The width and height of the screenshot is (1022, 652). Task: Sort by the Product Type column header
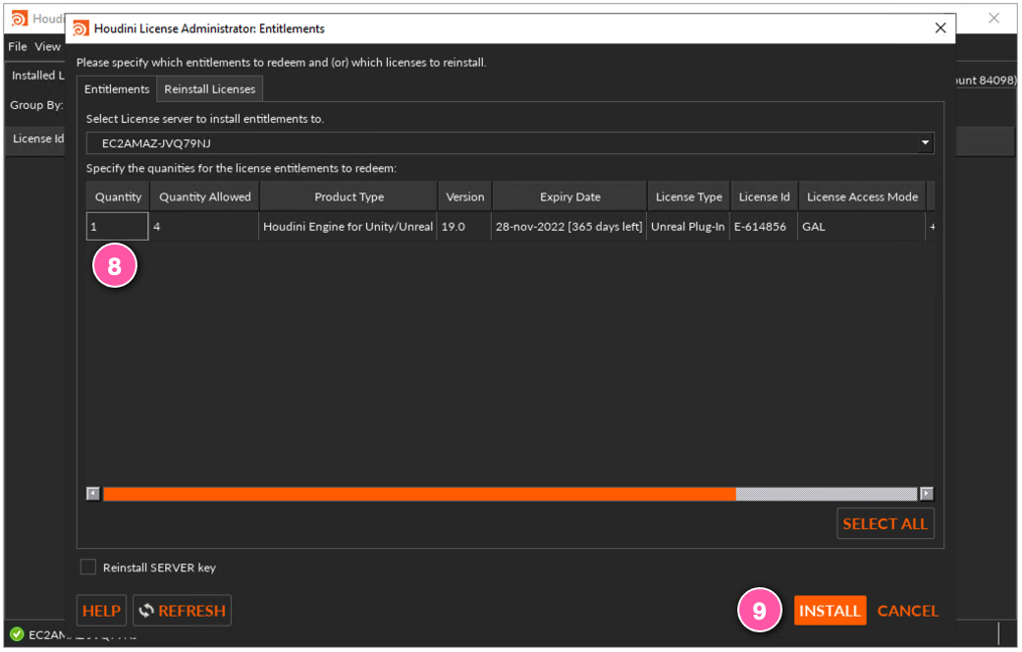349,197
